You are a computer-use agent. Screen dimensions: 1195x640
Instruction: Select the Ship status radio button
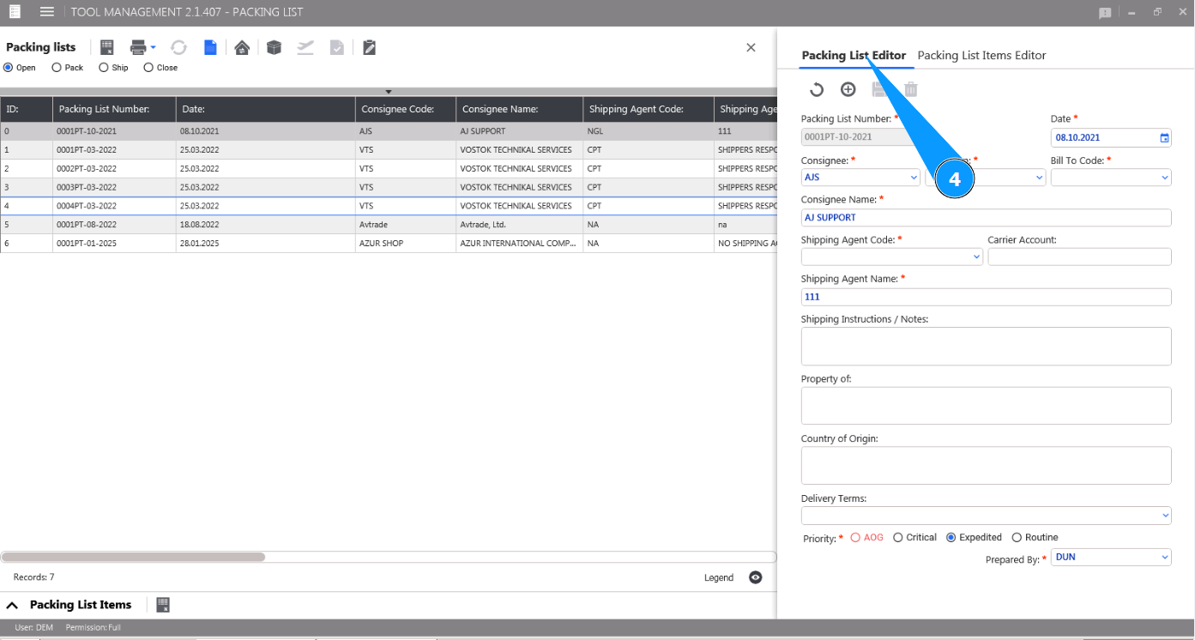pyautogui.click(x=104, y=68)
